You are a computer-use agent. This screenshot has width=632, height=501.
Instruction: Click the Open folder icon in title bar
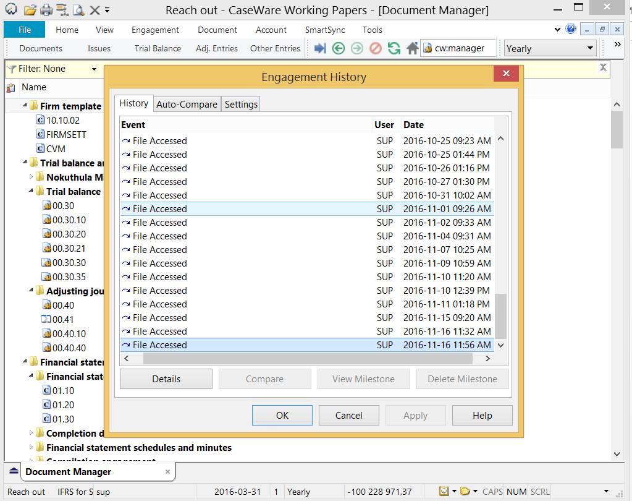(x=30, y=10)
